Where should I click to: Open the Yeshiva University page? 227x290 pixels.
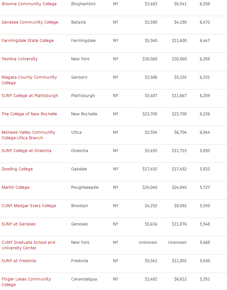20,59
